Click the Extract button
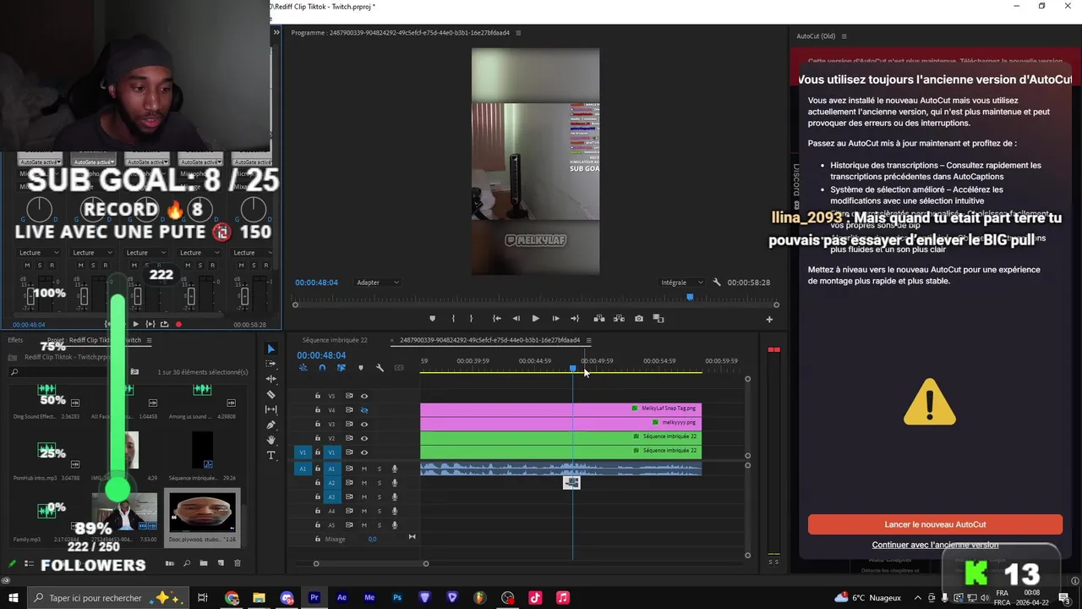The image size is (1082, 609). click(x=619, y=319)
